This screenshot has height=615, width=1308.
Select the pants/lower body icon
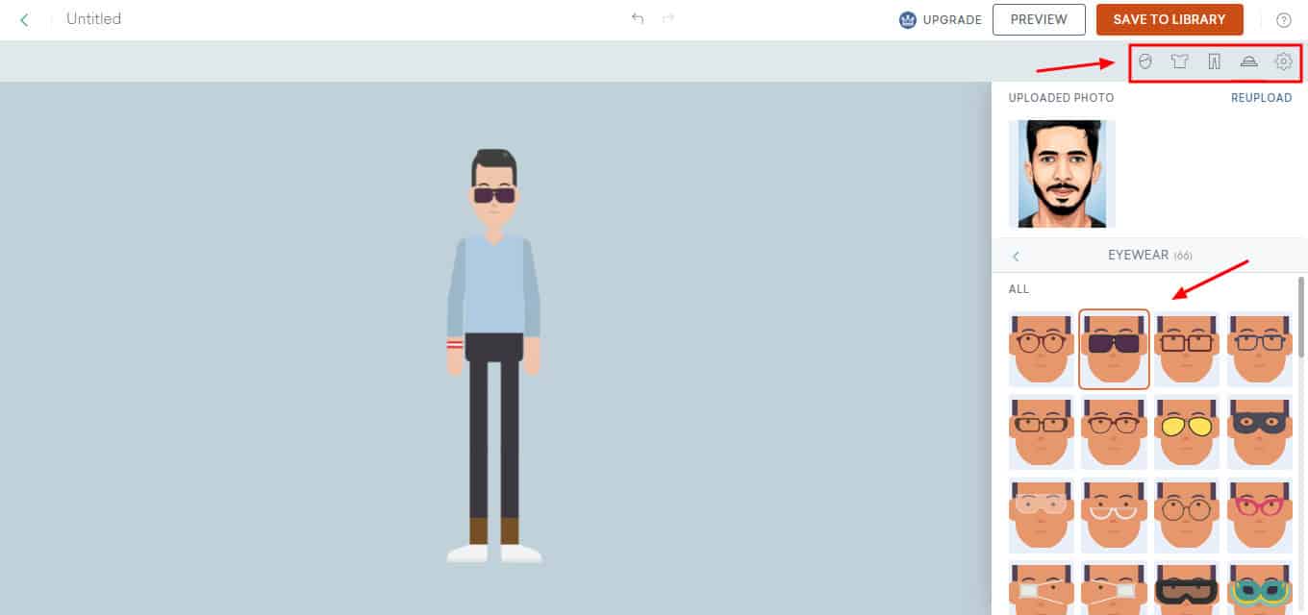point(1214,61)
